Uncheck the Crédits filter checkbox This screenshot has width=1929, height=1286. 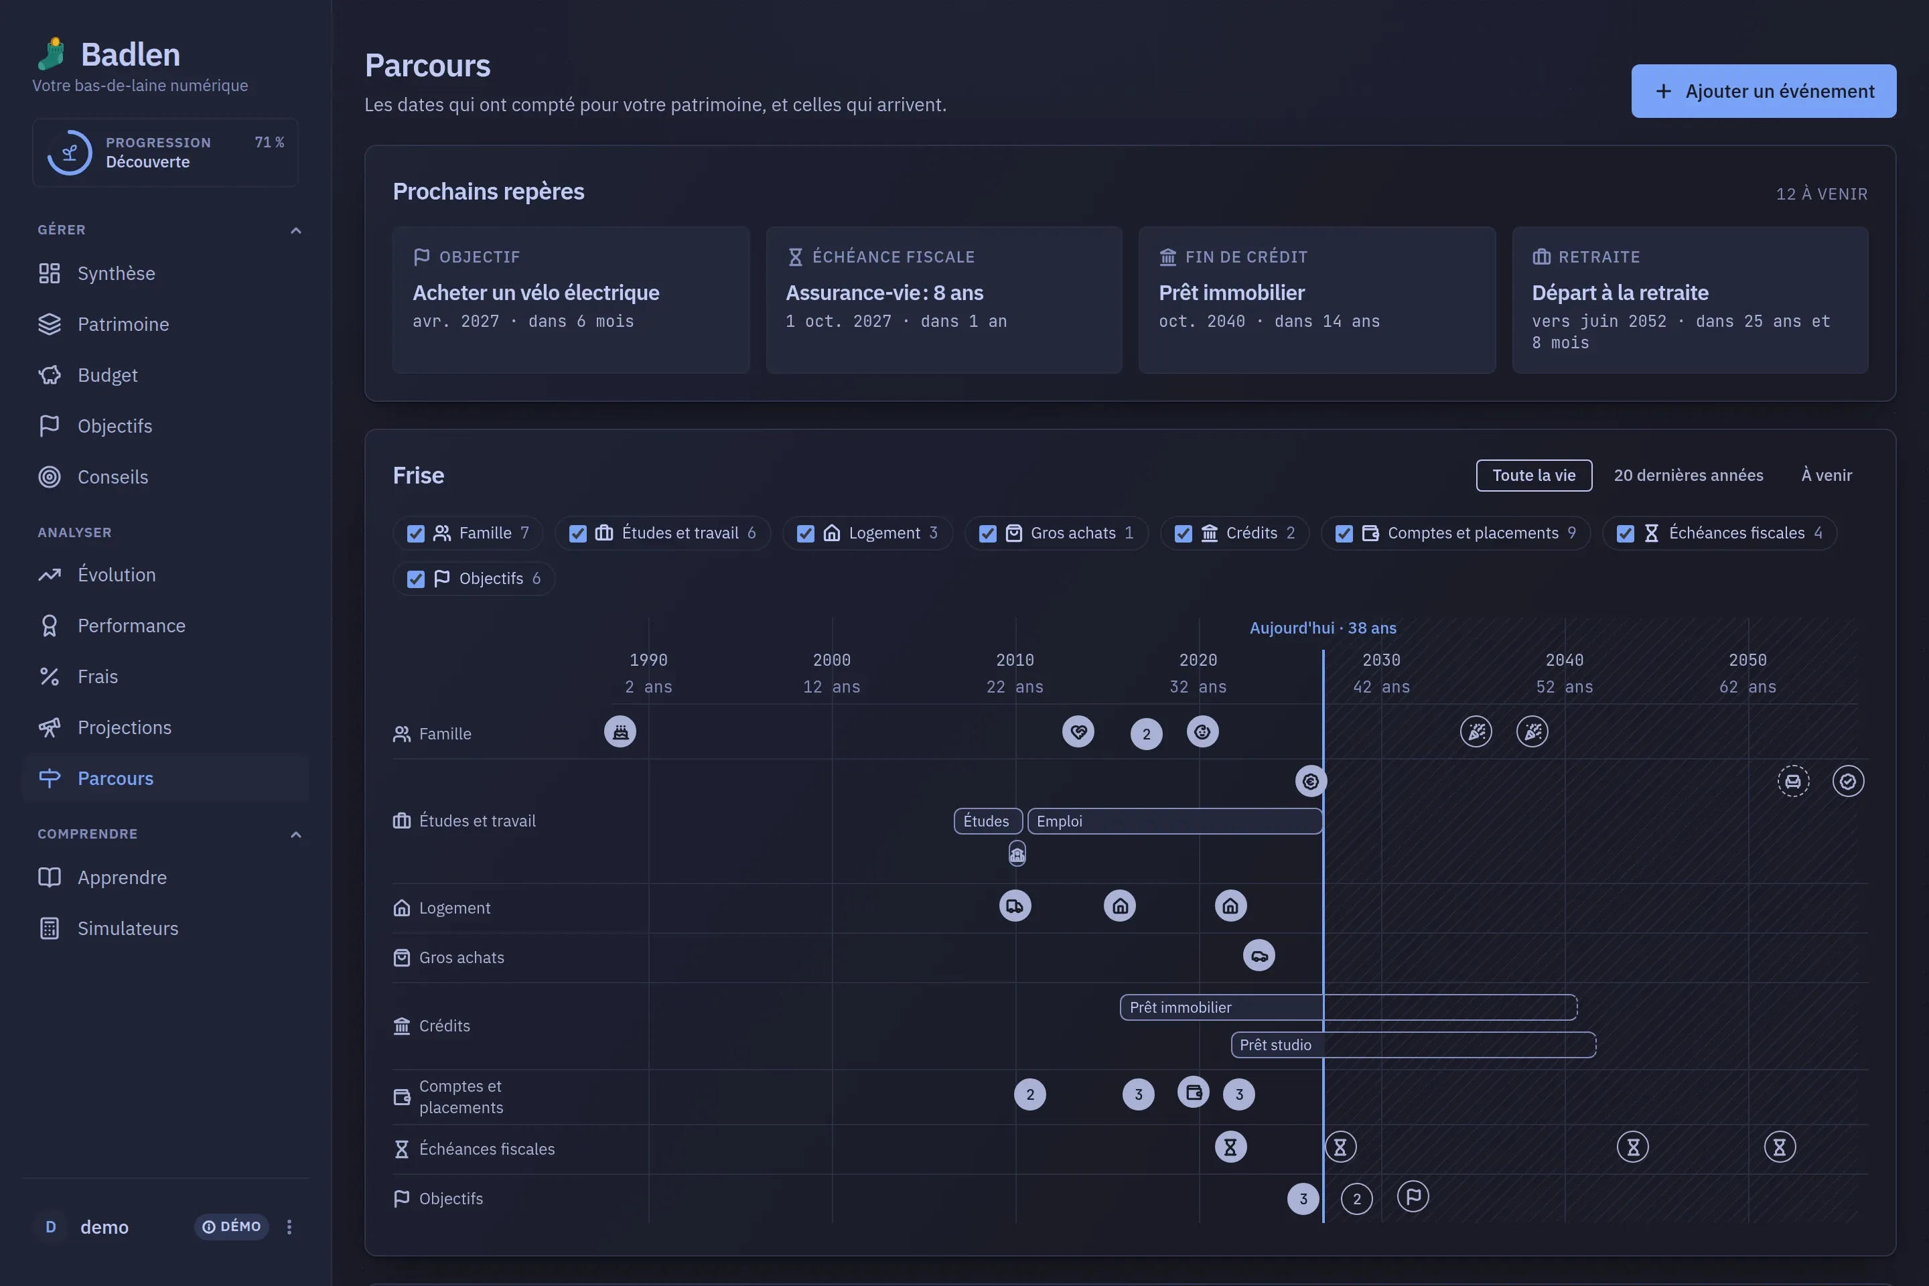[1184, 534]
